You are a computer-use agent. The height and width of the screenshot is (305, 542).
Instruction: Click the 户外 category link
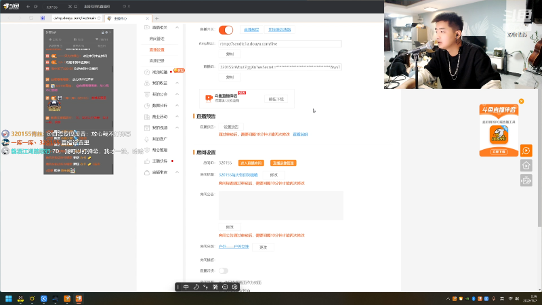[234, 247]
